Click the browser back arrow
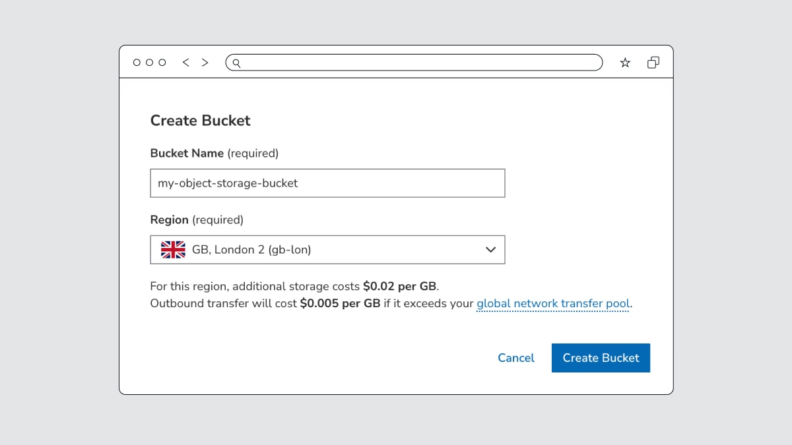Image resolution: width=792 pixels, height=445 pixels. (x=185, y=62)
